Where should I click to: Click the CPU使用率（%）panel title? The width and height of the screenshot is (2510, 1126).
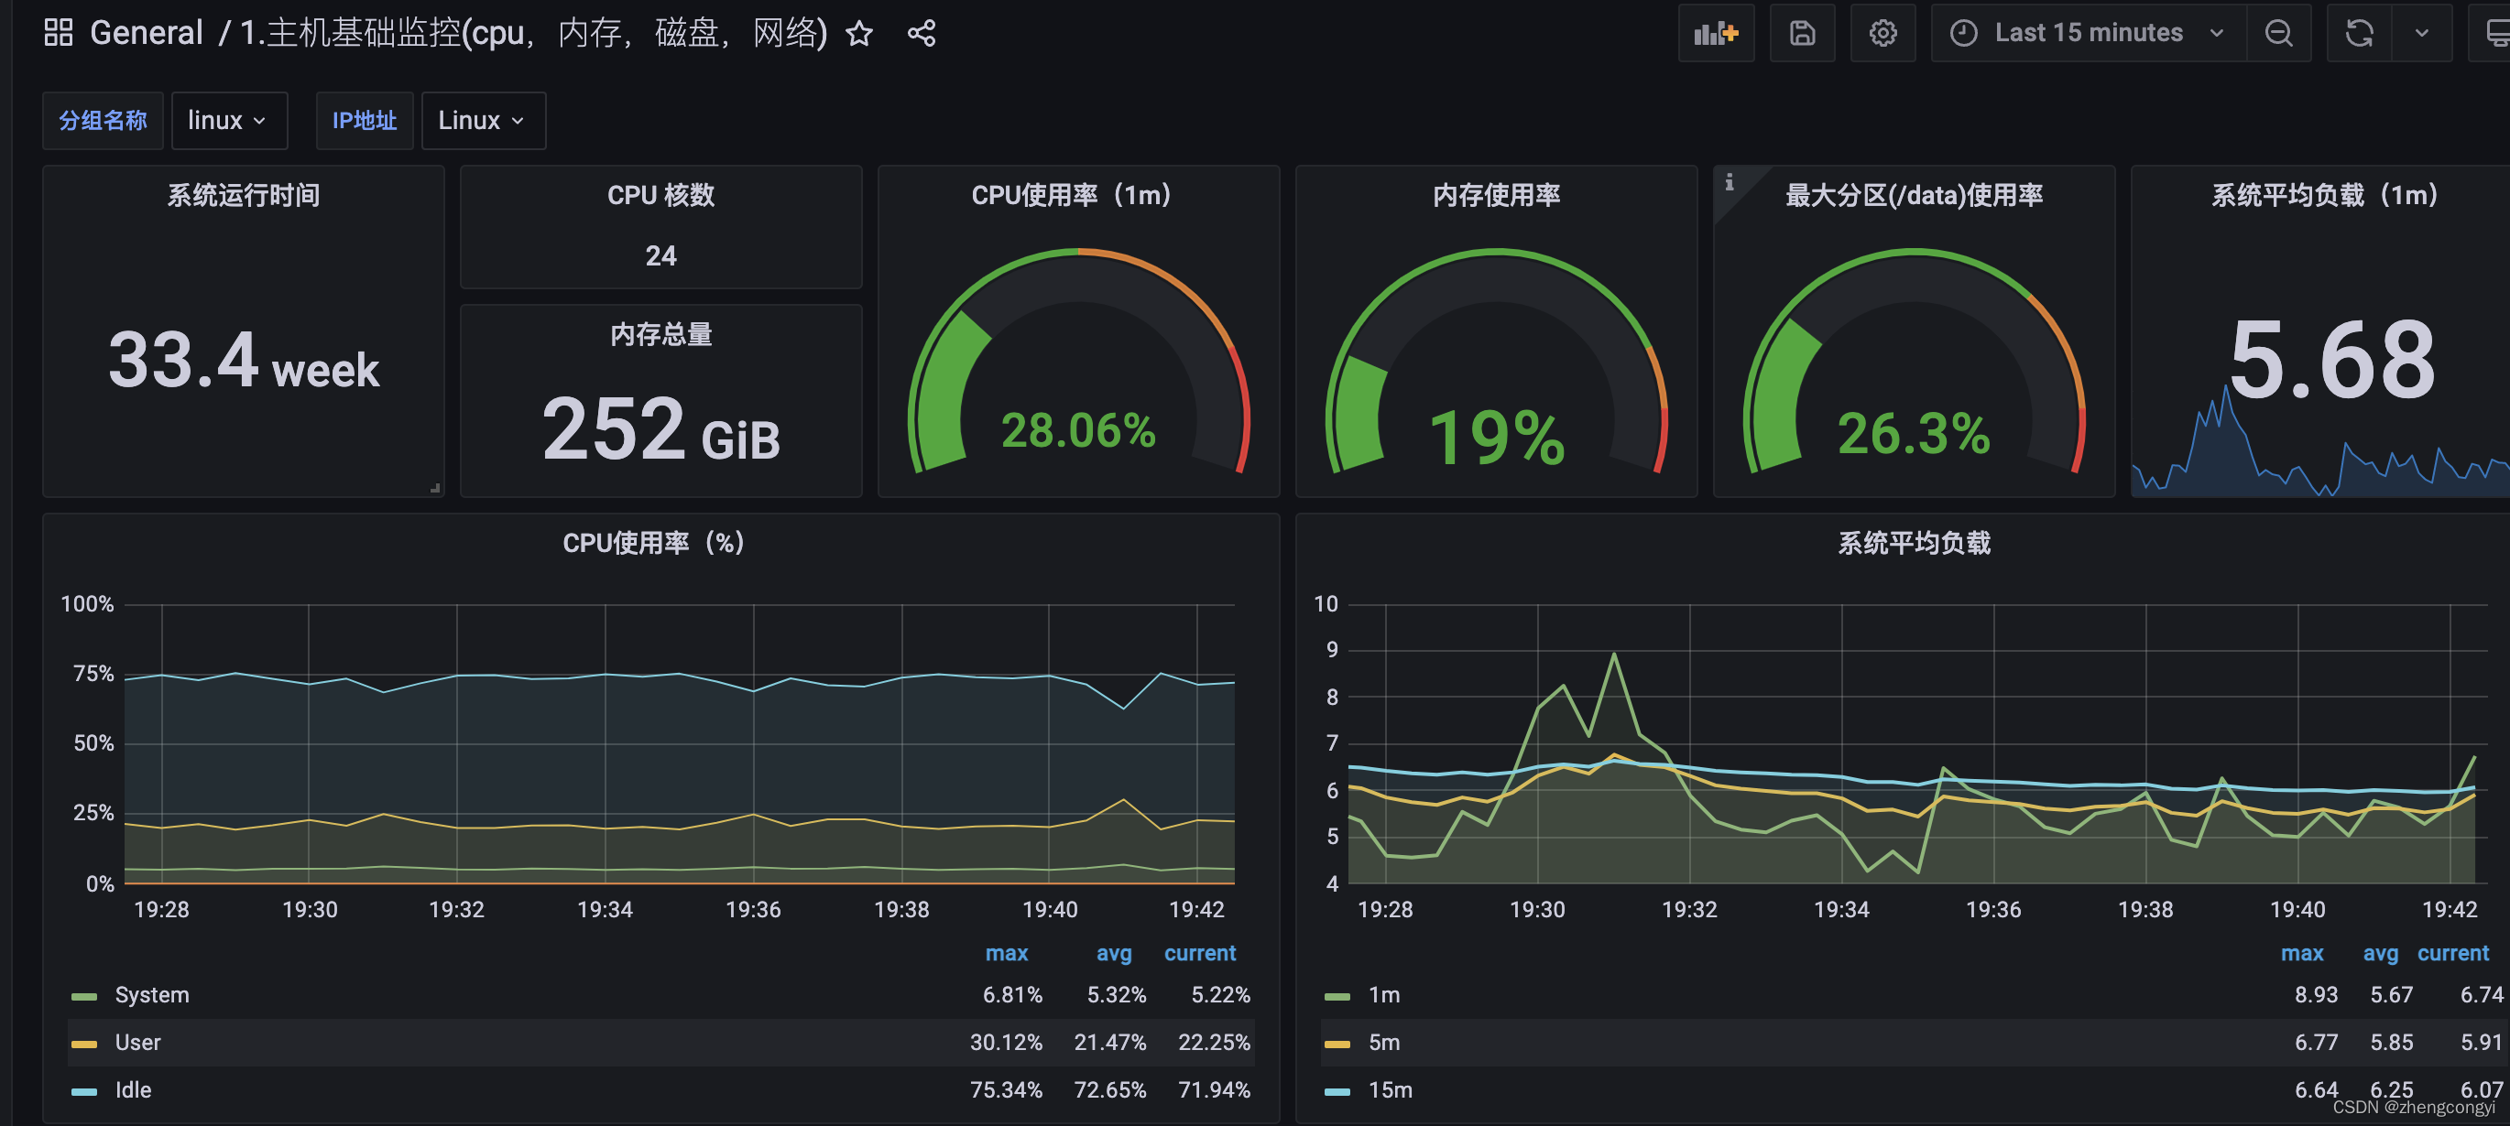654,543
